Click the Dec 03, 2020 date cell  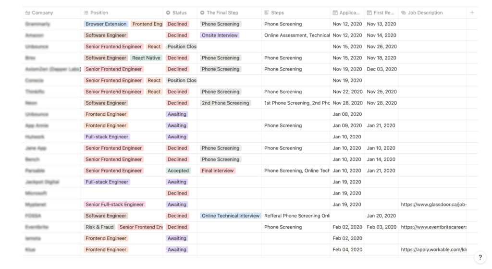coord(381,69)
